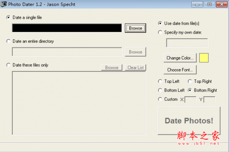
Task: Click Browse next to the directory field
Action: [x=135, y=52]
